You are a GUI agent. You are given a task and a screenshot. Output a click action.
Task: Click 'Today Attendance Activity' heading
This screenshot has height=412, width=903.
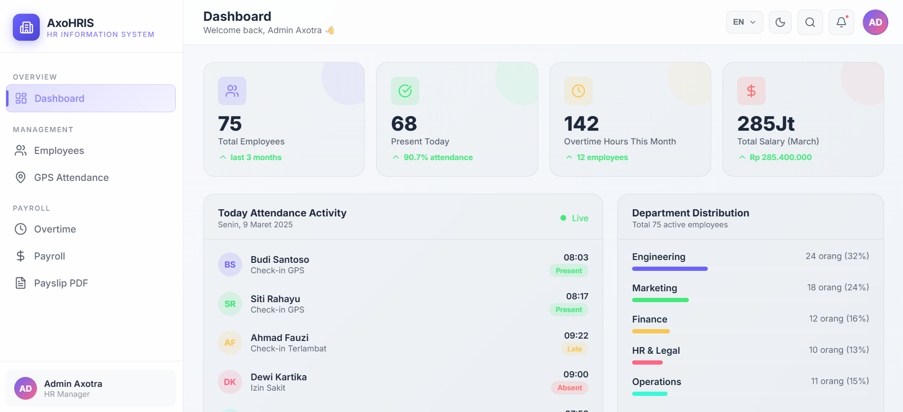click(282, 213)
